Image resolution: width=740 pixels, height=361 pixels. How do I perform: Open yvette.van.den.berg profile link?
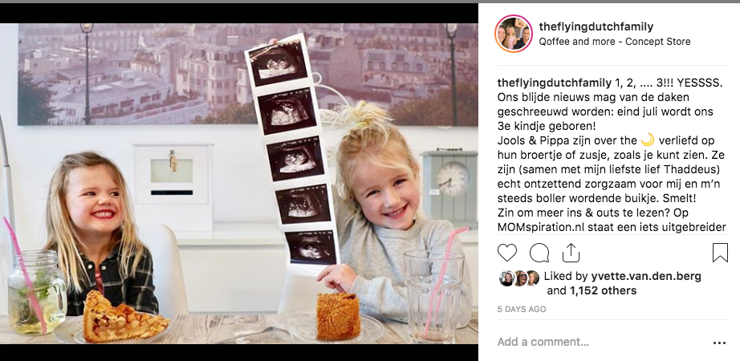pyautogui.click(x=646, y=276)
